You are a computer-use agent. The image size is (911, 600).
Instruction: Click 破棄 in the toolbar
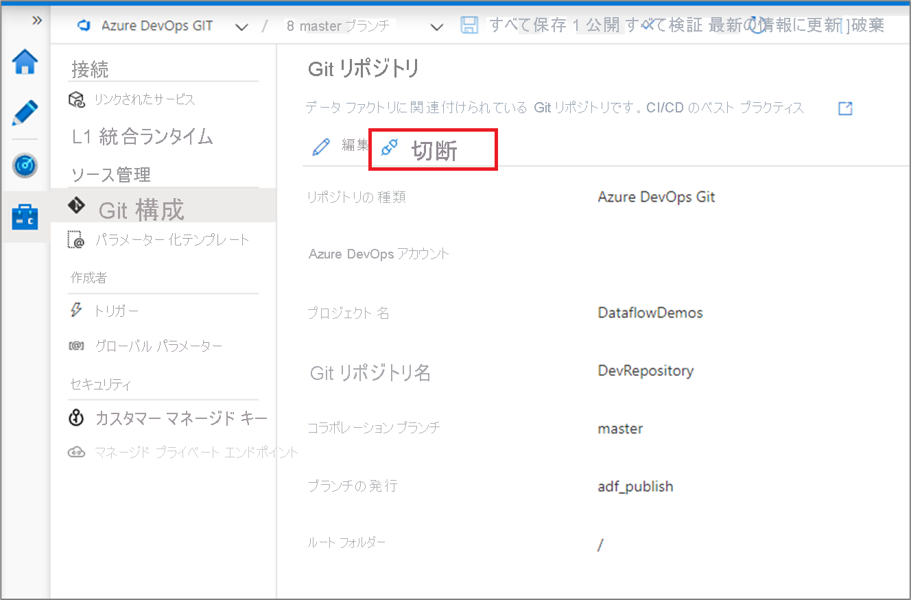pos(867,26)
